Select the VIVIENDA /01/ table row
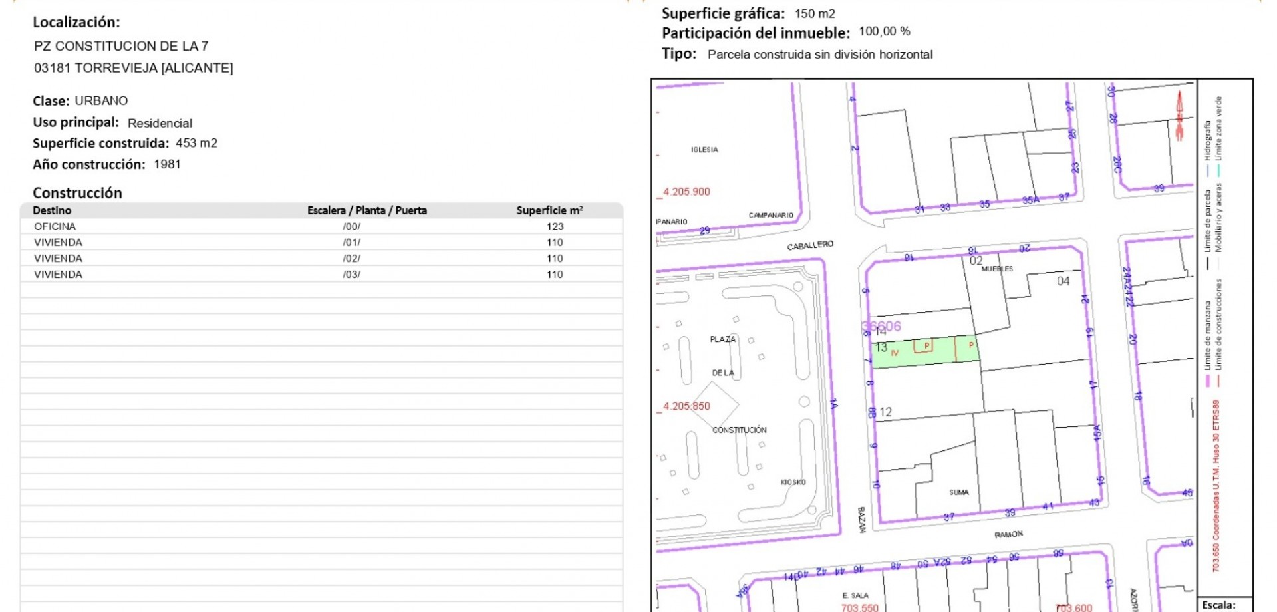This screenshot has height=612, width=1277. (321, 243)
